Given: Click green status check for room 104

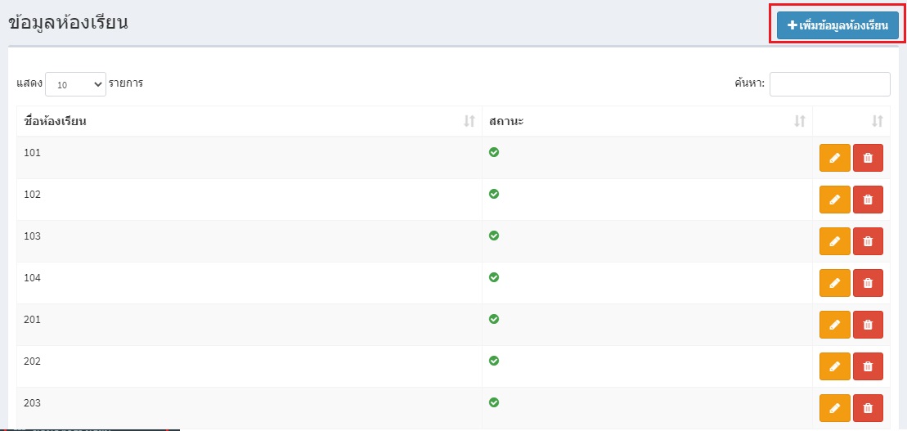Looking at the screenshot, I should coord(494,277).
